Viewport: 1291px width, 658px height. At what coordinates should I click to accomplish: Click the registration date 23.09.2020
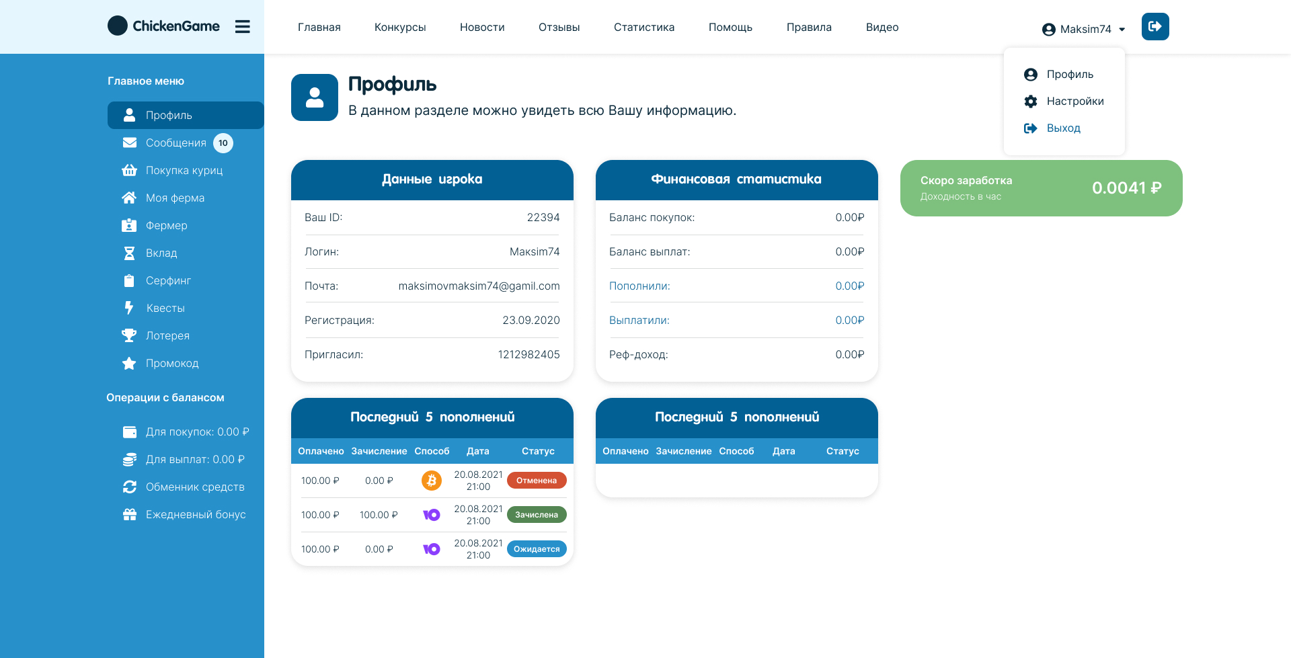(531, 321)
